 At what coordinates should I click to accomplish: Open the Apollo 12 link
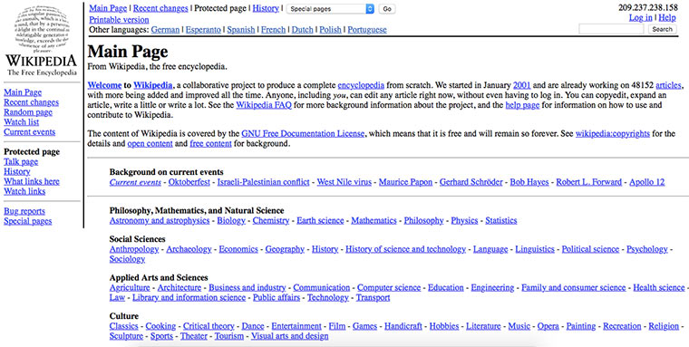[646, 182]
